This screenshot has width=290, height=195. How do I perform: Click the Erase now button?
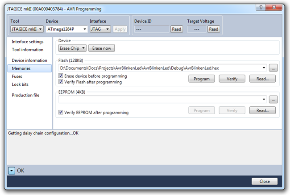[x=101, y=48]
